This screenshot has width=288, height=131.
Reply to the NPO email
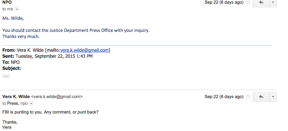coord(261,3)
